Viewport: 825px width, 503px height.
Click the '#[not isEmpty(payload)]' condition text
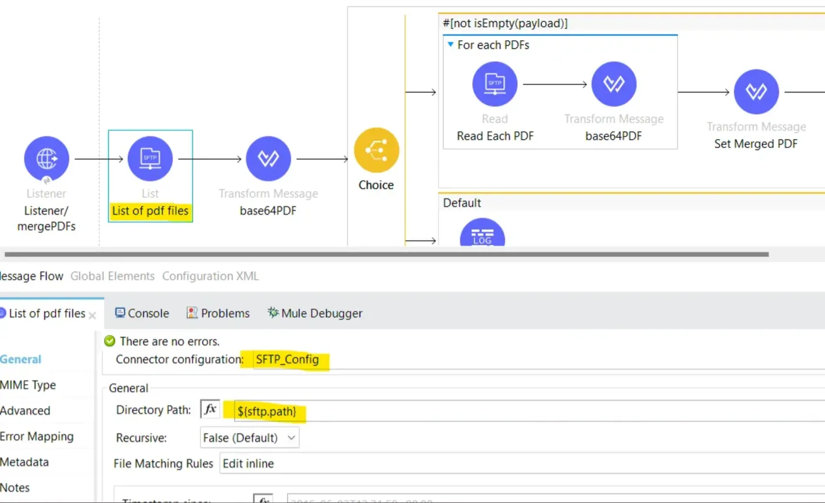tap(505, 24)
